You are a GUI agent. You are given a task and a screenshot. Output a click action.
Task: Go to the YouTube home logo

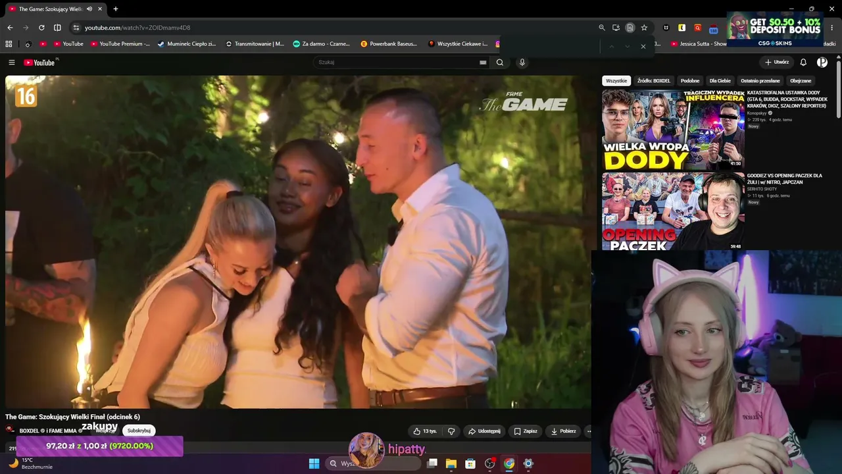click(x=39, y=63)
